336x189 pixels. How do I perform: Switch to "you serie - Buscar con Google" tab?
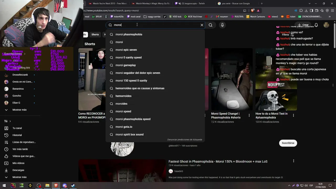click(x=236, y=3)
